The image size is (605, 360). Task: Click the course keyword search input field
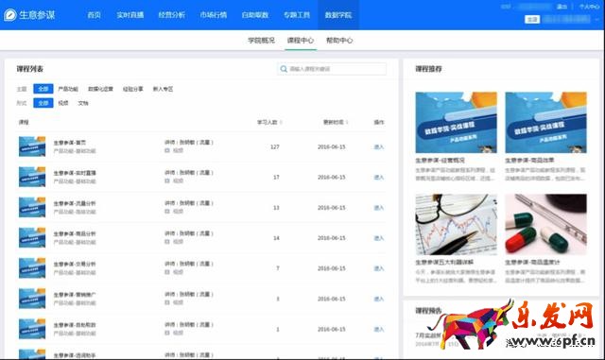pyautogui.click(x=332, y=69)
